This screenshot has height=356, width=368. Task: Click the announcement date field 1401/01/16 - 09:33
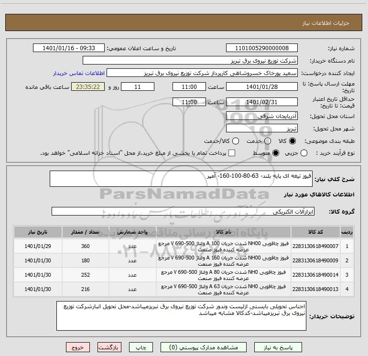(69, 48)
